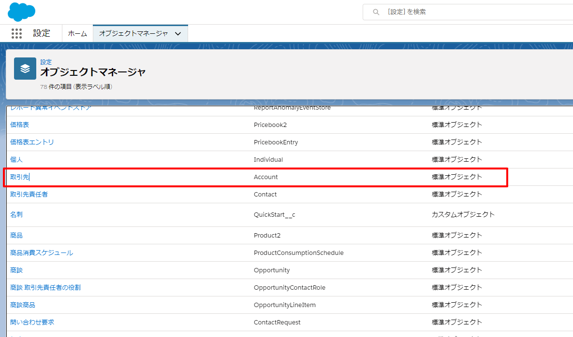Viewport: 573px width, 337px height.
Task: Open the 商談 object link
Action: tap(16, 270)
